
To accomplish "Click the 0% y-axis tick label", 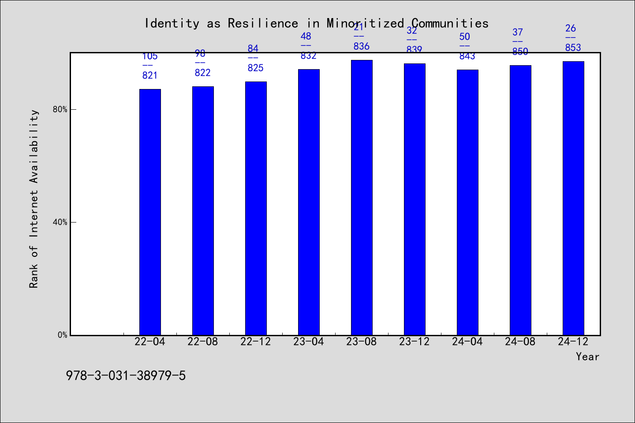I will tap(62, 335).
